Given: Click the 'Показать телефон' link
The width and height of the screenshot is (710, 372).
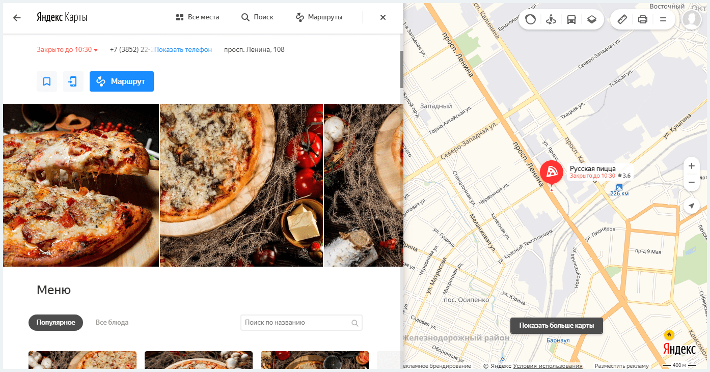Looking at the screenshot, I should pyautogui.click(x=183, y=50).
